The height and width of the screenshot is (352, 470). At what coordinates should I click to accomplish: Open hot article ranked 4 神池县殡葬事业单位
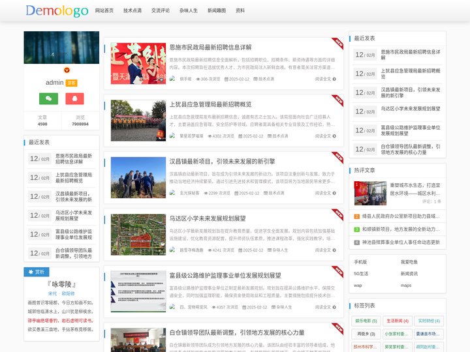click(401, 242)
